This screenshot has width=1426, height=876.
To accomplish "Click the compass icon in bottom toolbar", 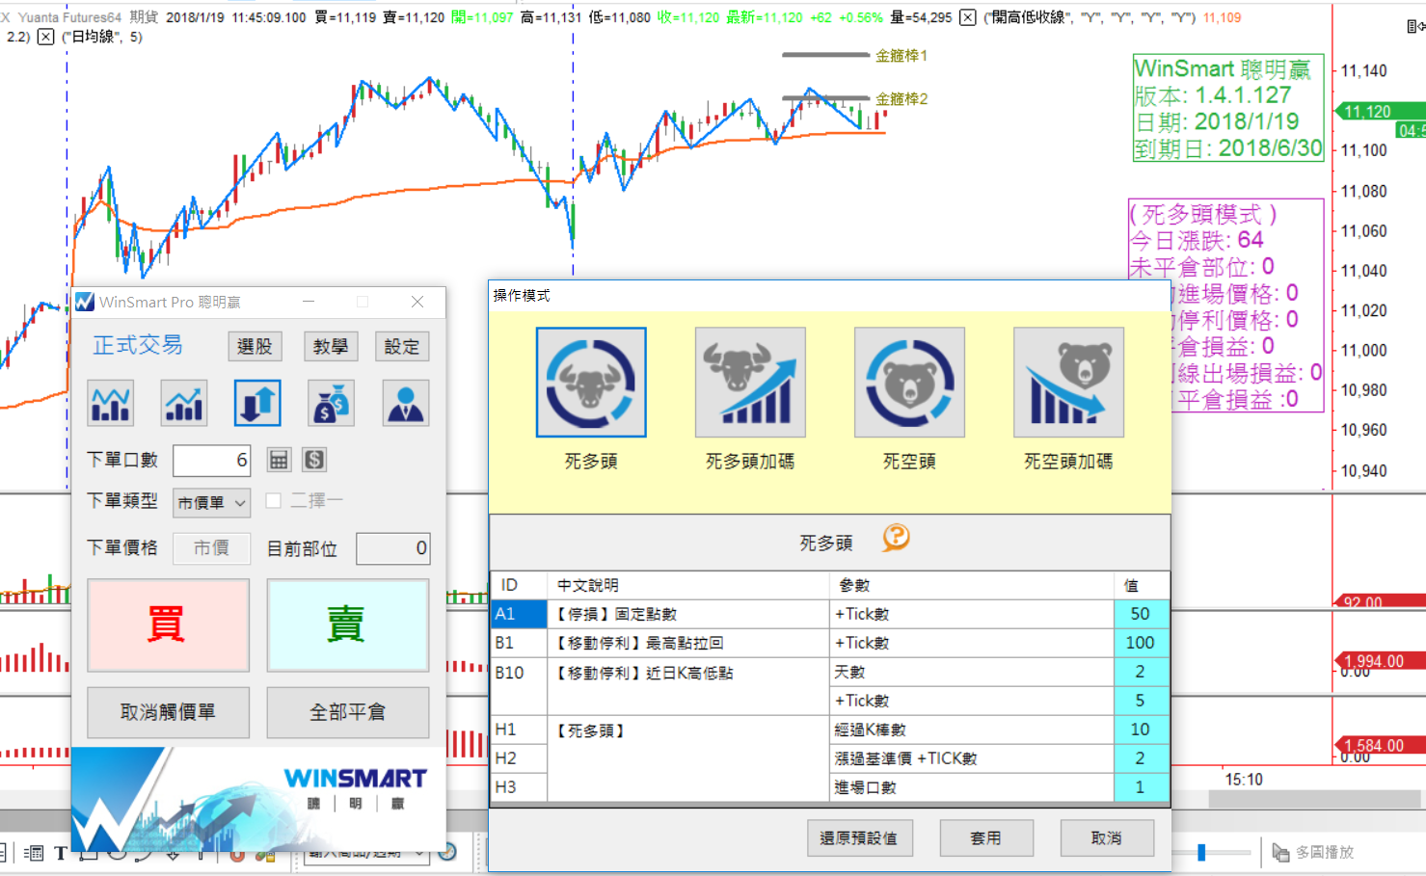I will pyautogui.click(x=447, y=852).
